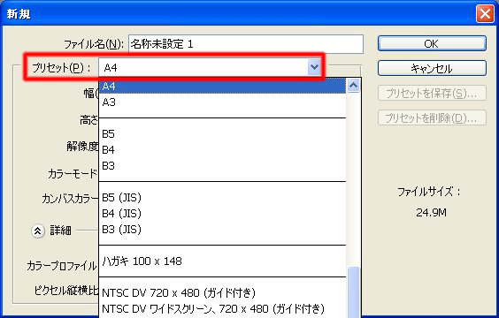Select NTSC DV ワイドスクリーン 720 x 480 preset
The width and height of the screenshot is (499, 318).
[222, 309]
